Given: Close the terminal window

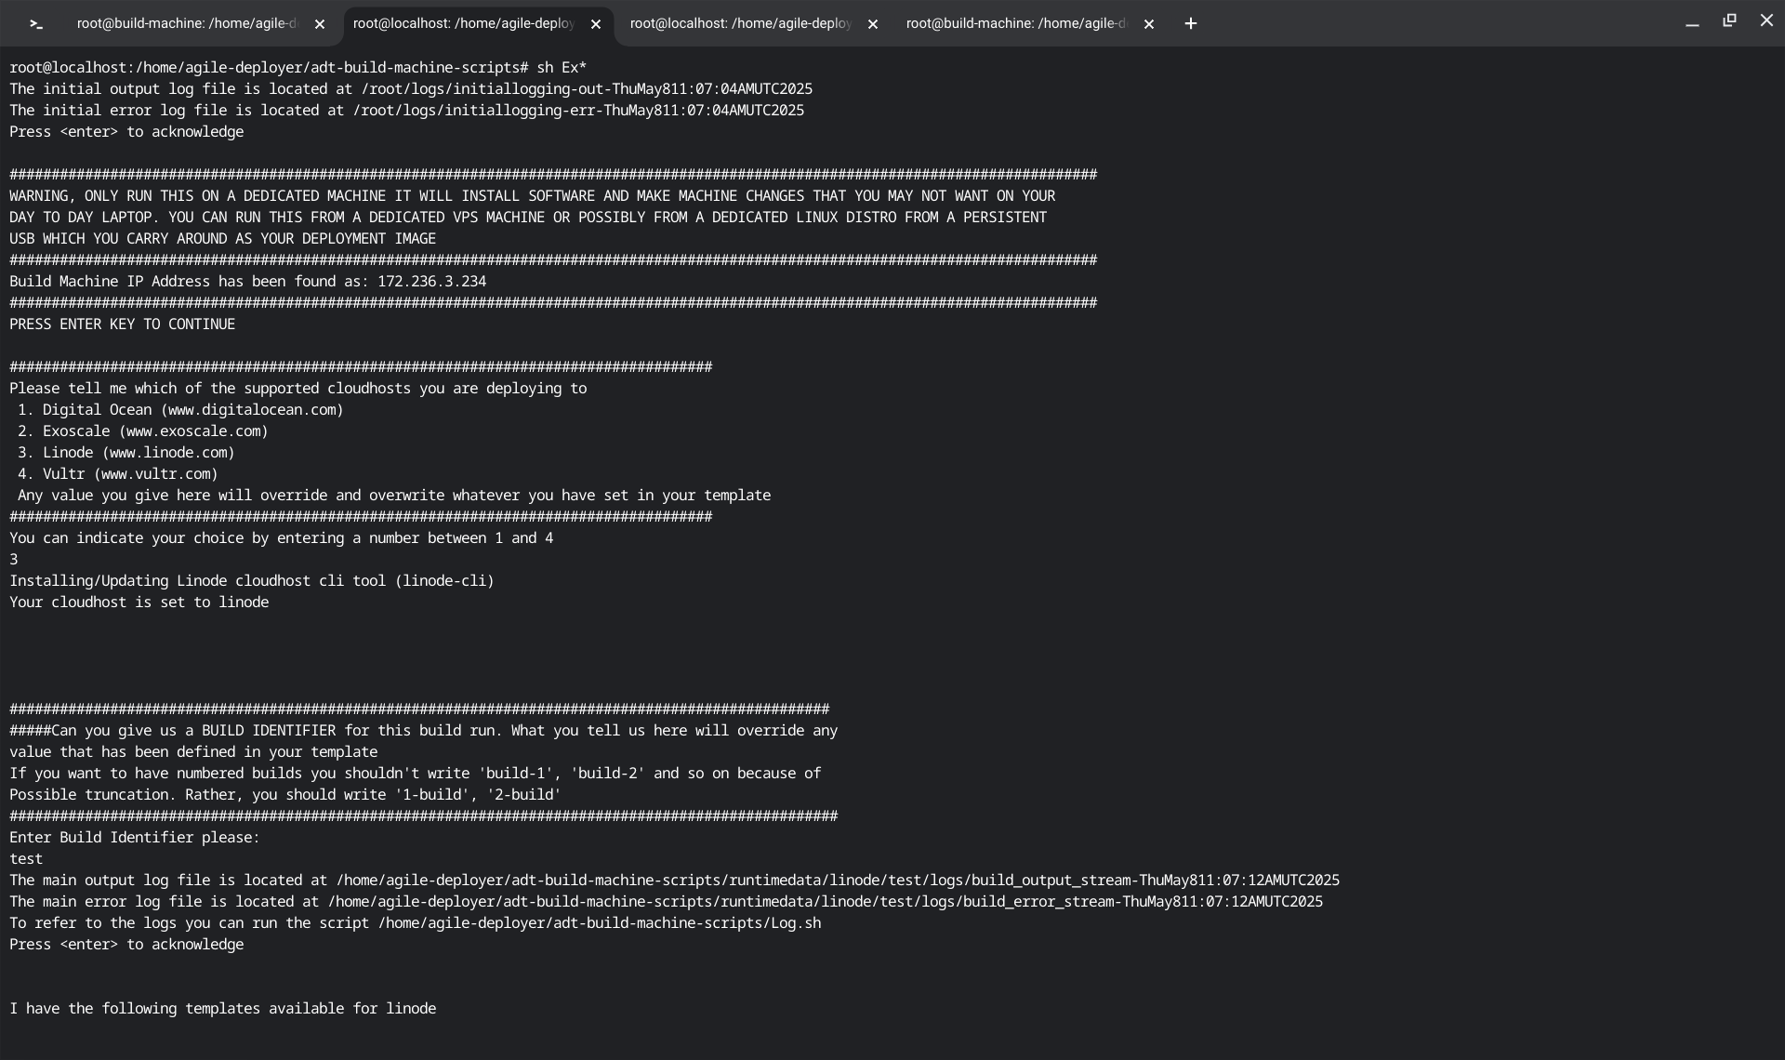Looking at the screenshot, I should coord(1766,20).
